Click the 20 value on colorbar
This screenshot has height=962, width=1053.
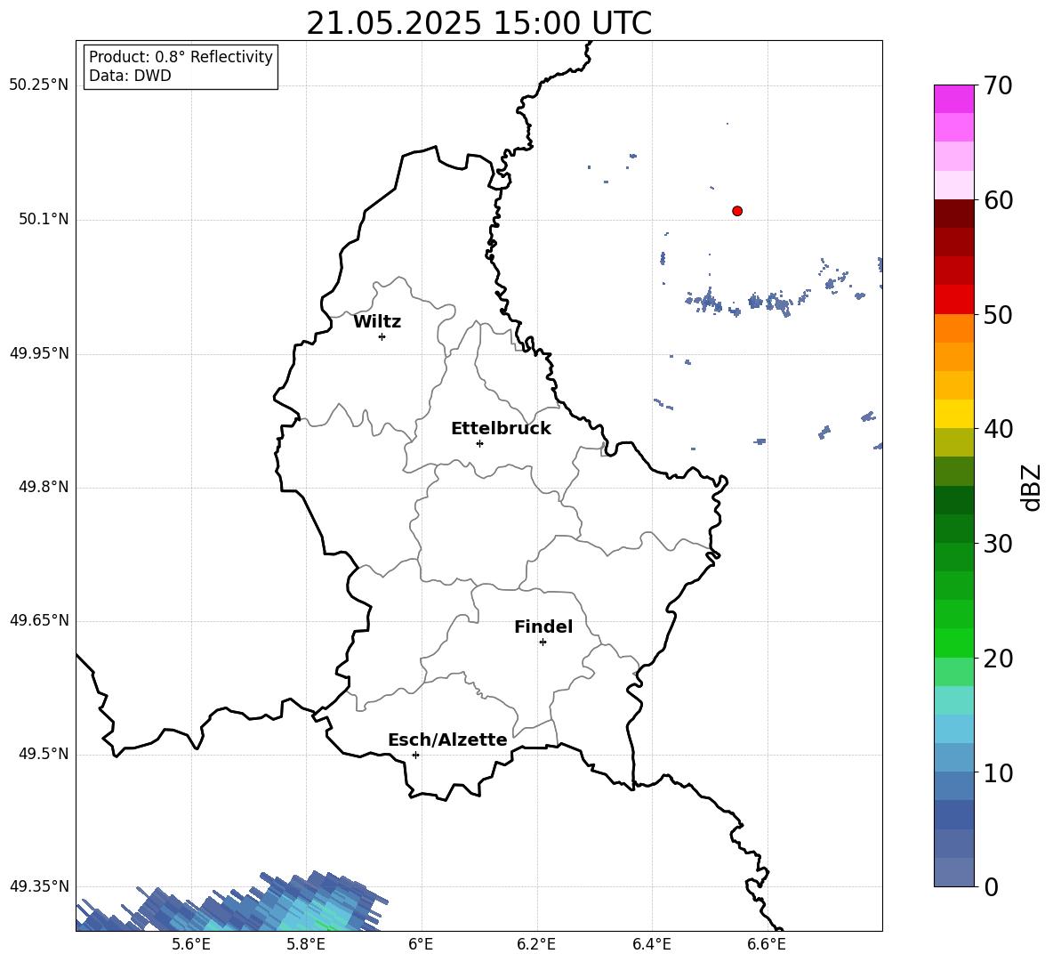point(998,659)
